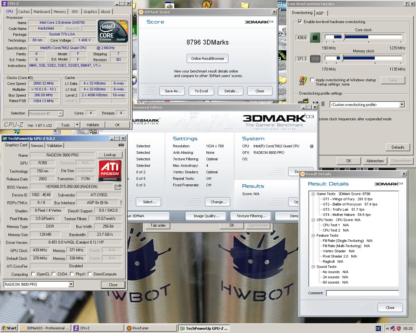Switch to the Caches tab in CPU-Z
Screen dimensions: 416x333
[24, 12]
